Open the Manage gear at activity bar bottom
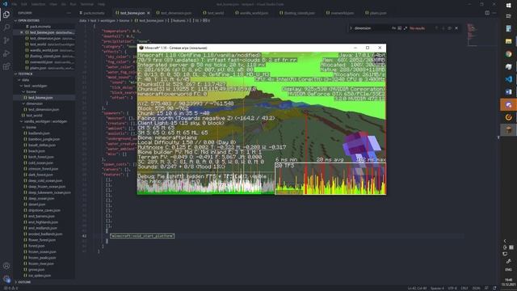 [6, 279]
